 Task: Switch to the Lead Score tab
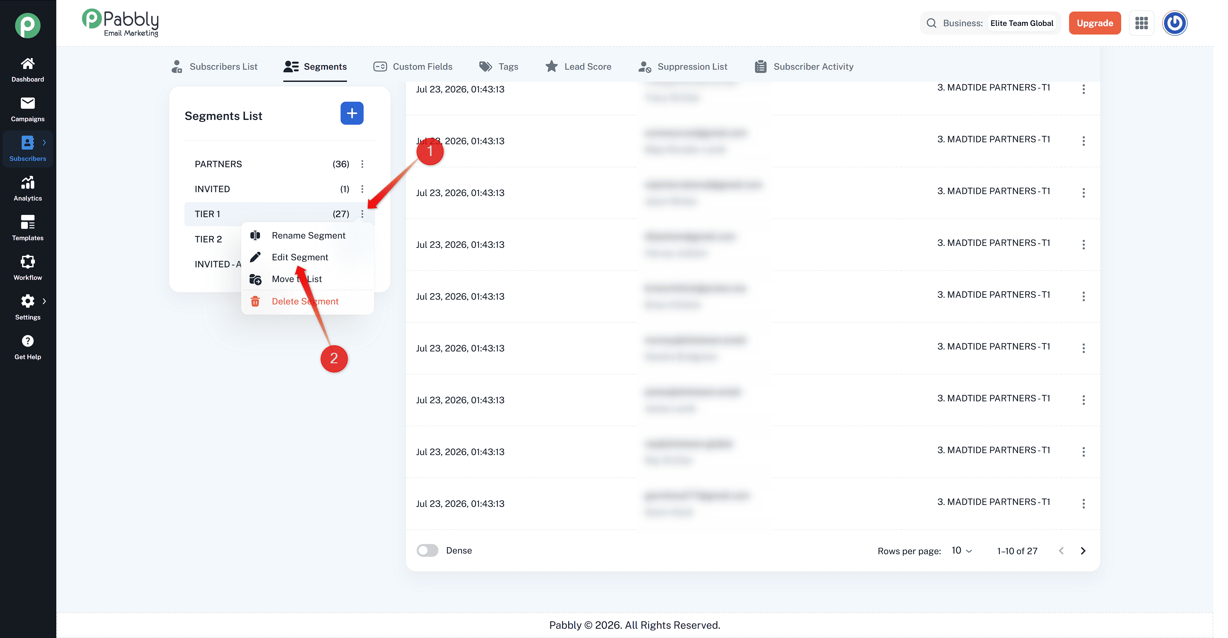click(x=578, y=67)
